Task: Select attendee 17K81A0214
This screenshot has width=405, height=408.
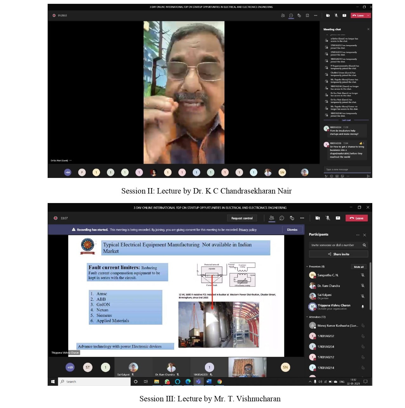Action: (337, 368)
